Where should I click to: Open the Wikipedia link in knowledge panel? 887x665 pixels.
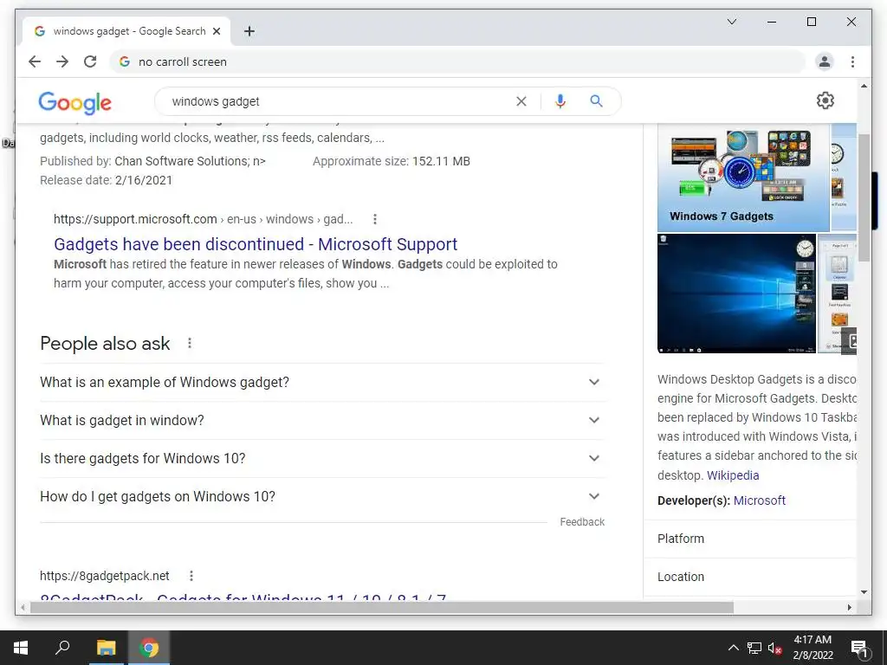tap(733, 475)
